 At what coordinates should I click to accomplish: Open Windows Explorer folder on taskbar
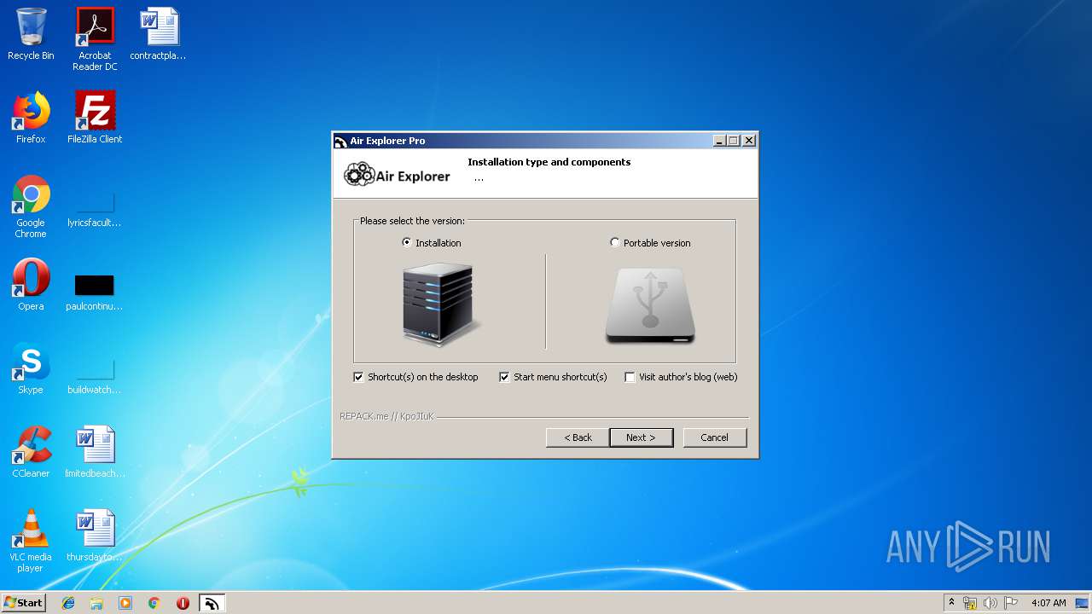click(x=96, y=603)
